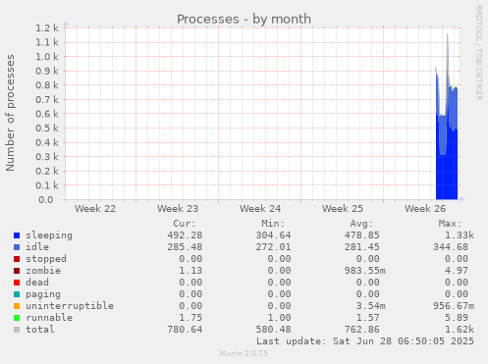
Task: Click the 'sleeping' legend label
Action: [x=49, y=235]
